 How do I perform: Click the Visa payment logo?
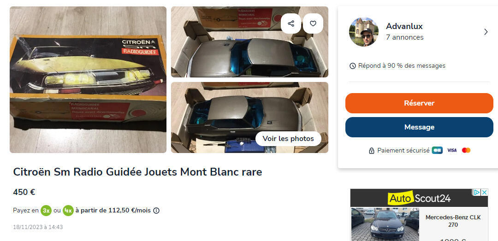451,151
